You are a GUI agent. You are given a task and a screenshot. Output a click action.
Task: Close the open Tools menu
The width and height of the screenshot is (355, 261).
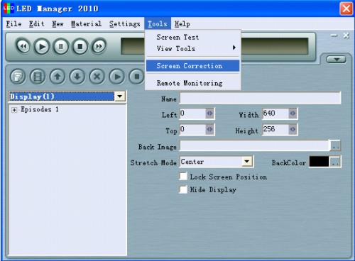pyautogui.click(x=158, y=23)
